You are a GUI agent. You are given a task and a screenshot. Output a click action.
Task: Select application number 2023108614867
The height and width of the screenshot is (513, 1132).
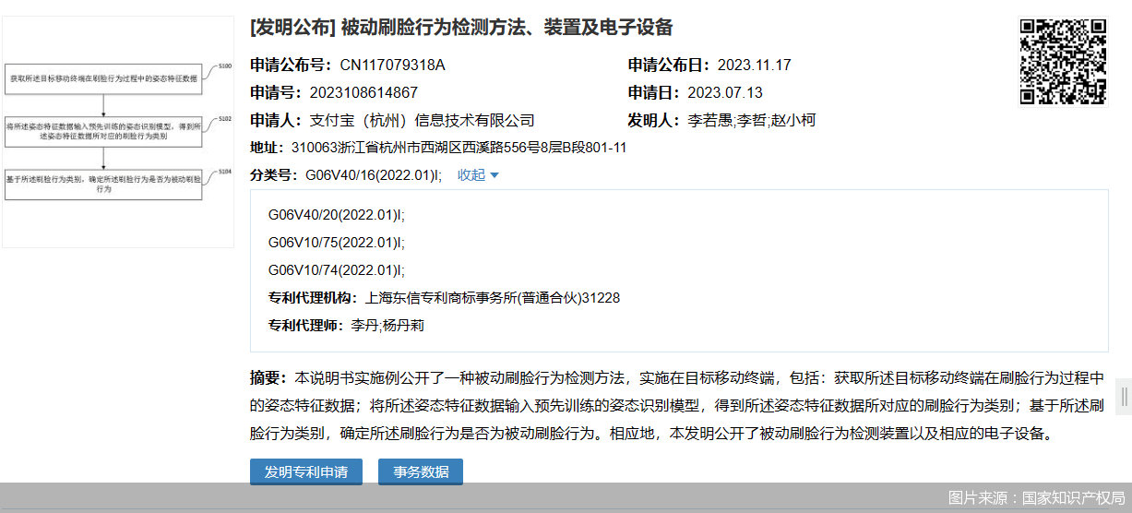tap(363, 93)
